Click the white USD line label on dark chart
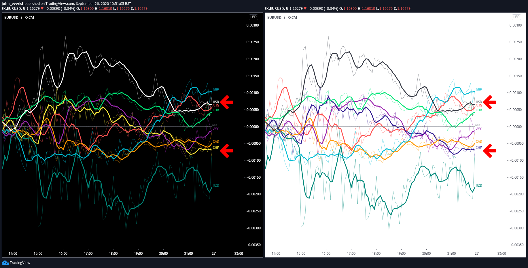 click(x=216, y=102)
